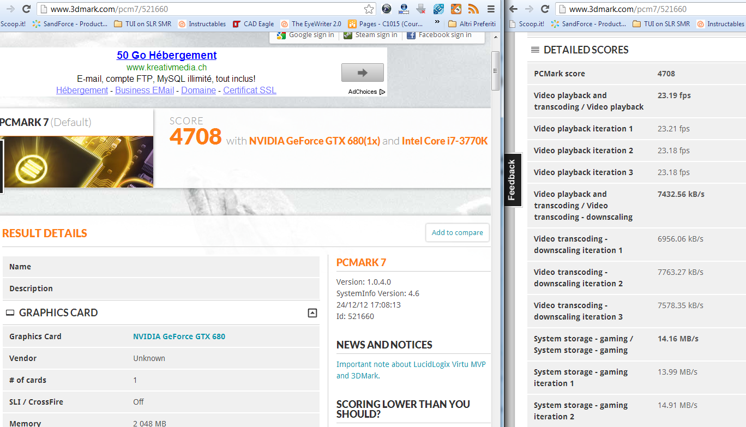The height and width of the screenshot is (427, 746).
Task: Reload the page in the left browser window
Action: click(26, 9)
